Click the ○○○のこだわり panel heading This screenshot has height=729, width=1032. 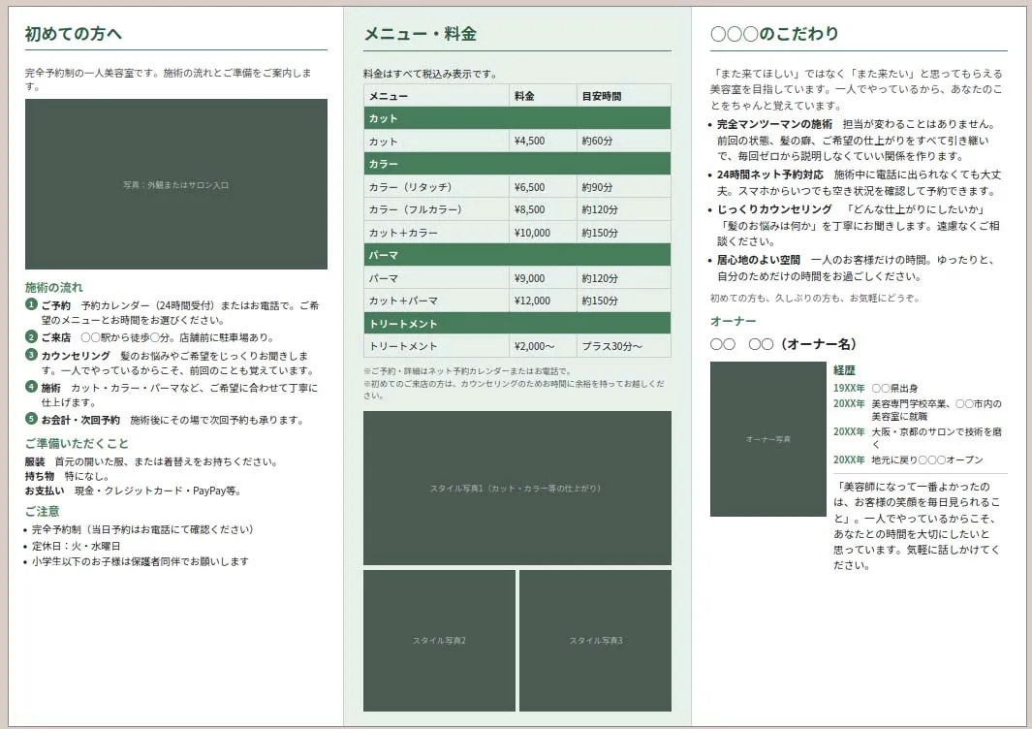click(x=774, y=34)
